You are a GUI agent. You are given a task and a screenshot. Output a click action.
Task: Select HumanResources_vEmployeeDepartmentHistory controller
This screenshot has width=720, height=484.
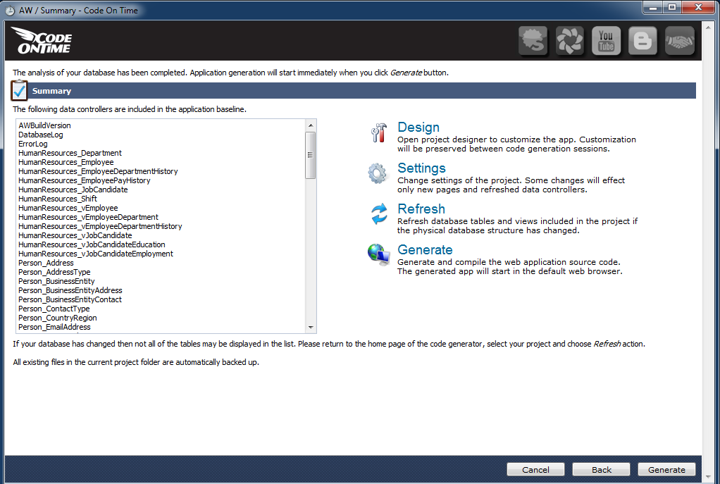100,226
